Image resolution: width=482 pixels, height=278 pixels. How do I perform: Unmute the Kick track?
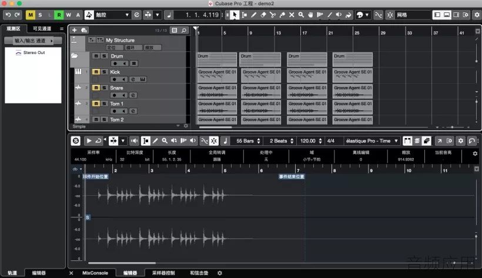96,72
